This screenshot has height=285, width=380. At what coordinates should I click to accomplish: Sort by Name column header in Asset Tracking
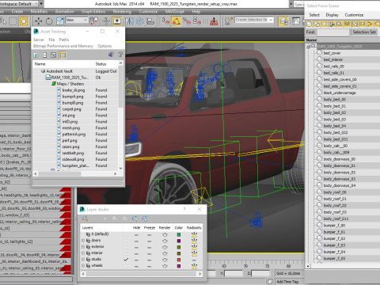40,64
